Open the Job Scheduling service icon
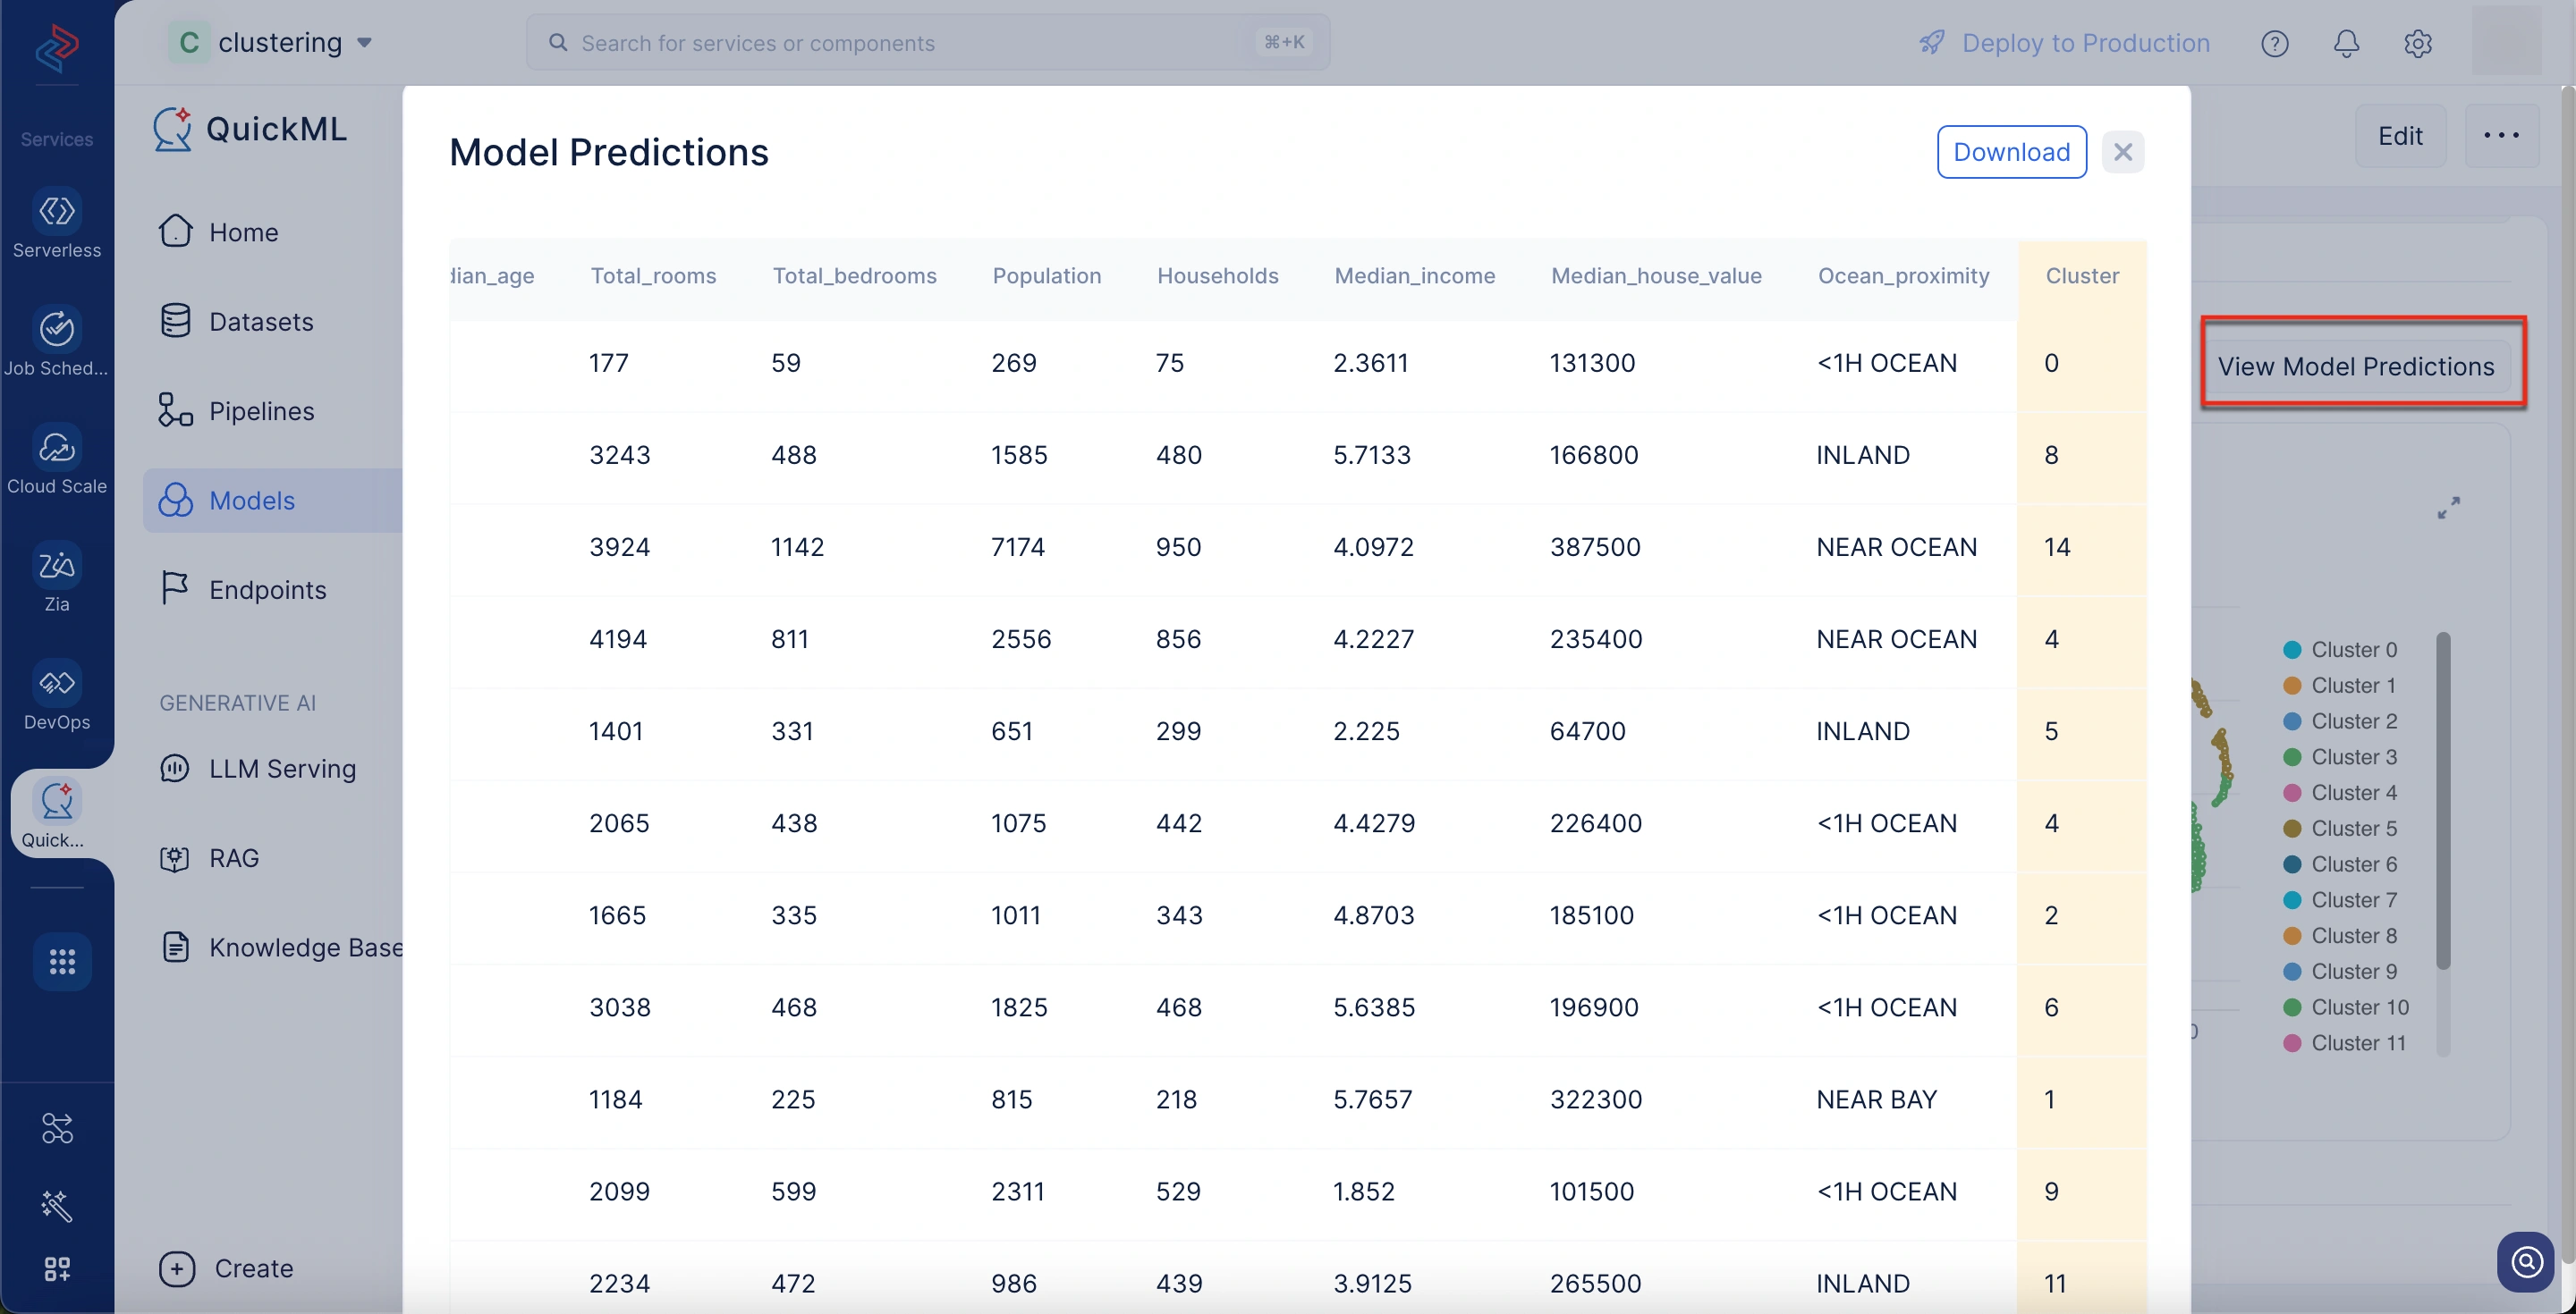 coord(56,330)
